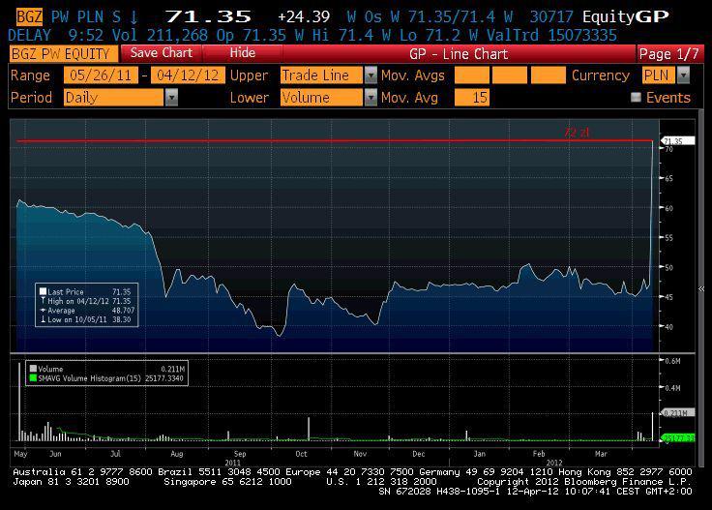Click the green SMAVG legend square
Screen dimensions: 712x510
(x=33, y=378)
